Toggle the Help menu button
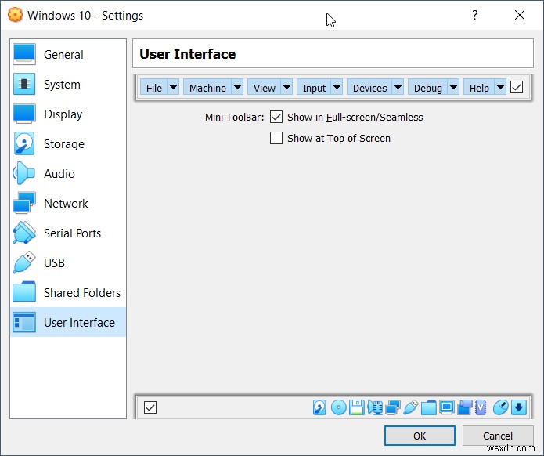The image size is (544, 456). (x=479, y=88)
